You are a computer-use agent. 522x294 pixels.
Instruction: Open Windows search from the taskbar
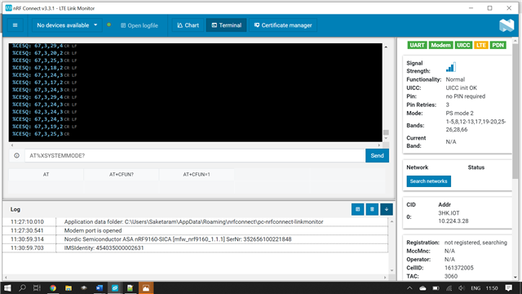click(x=22, y=288)
